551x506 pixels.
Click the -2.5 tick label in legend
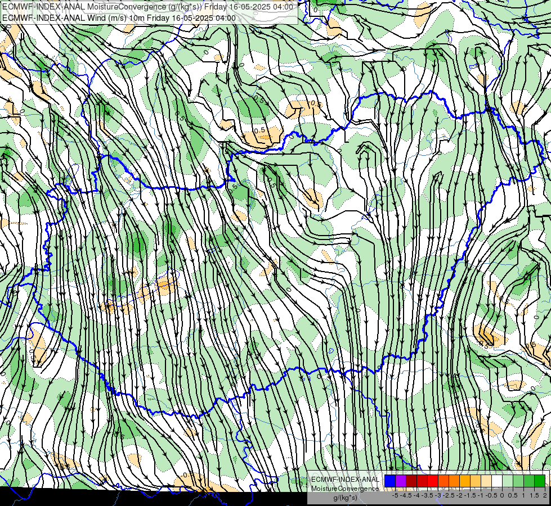click(x=449, y=495)
